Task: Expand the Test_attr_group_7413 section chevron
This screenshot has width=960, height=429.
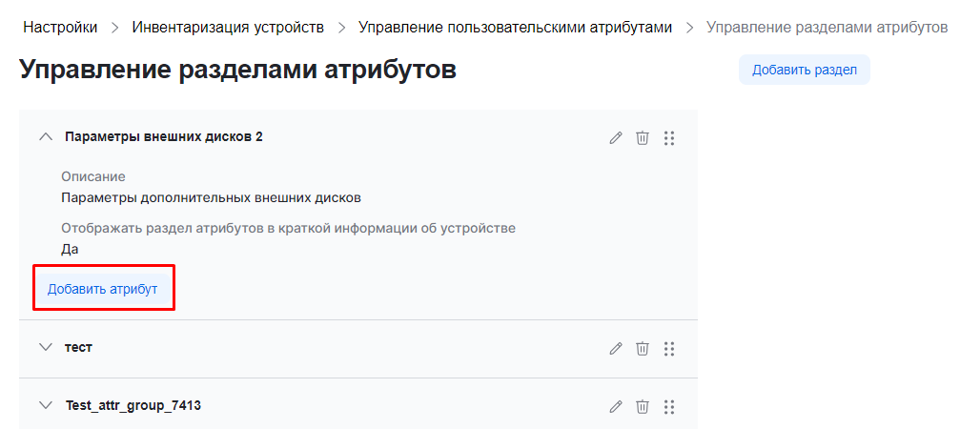Action: point(45,406)
